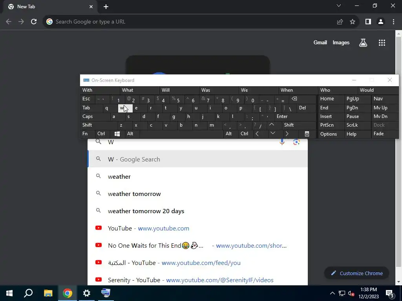Viewport: 402px width, 301px height.
Task: Toggle the left Alt key
Action: click(132, 134)
